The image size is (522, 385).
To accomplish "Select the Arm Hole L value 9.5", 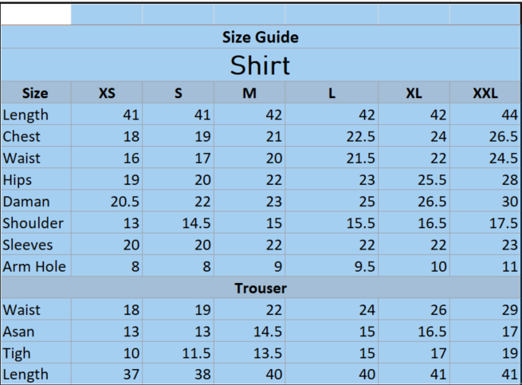I will pos(361,266).
